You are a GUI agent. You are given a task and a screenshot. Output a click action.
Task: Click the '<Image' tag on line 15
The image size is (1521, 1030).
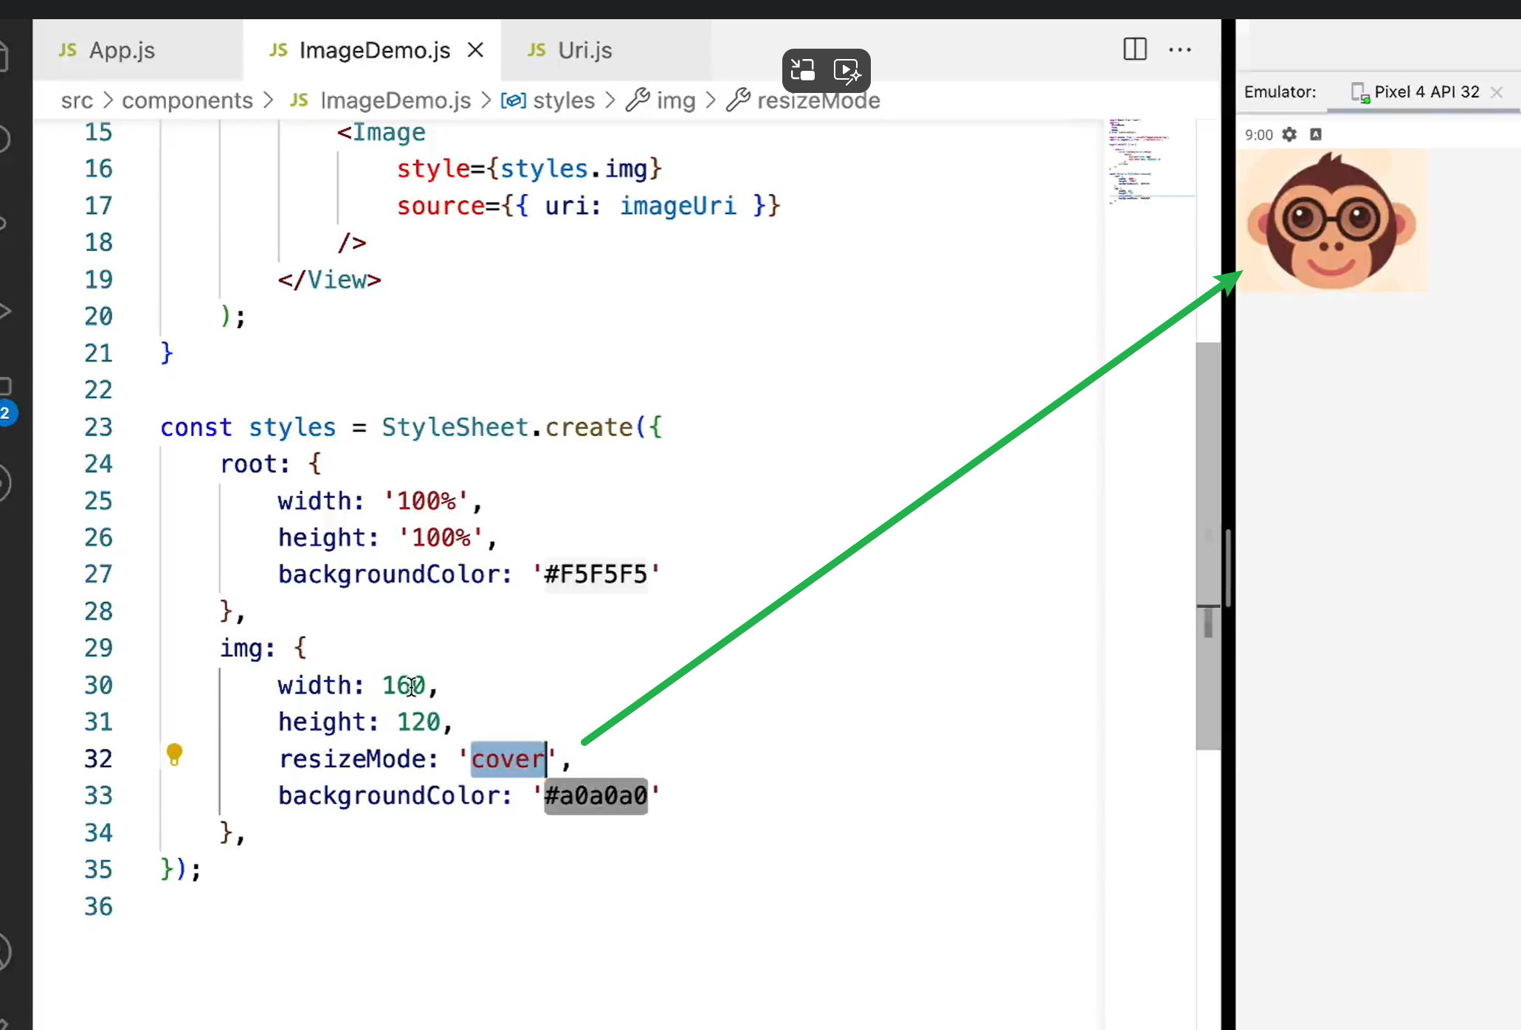tap(381, 132)
